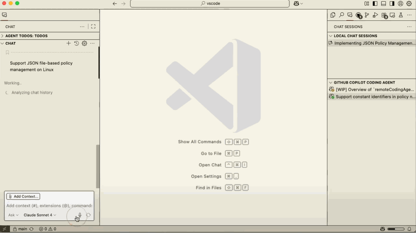This screenshot has width=416, height=233.
Task: Open notifications with the bell icon
Action: click(409, 229)
